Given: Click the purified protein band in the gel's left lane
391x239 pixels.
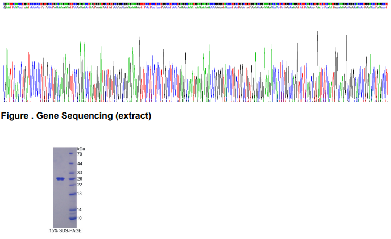Looking at the screenshot, I should (60, 179).
